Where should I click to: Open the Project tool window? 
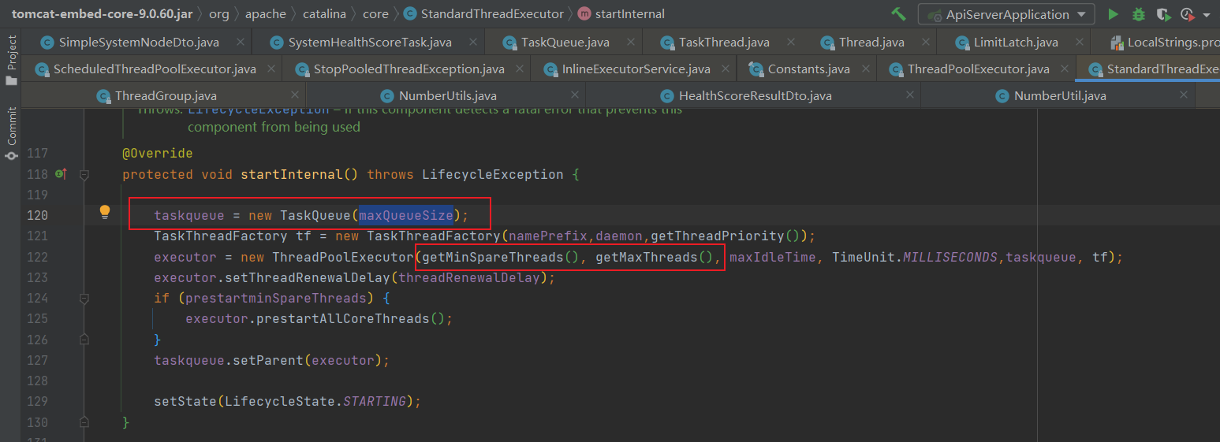[x=11, y=61]
